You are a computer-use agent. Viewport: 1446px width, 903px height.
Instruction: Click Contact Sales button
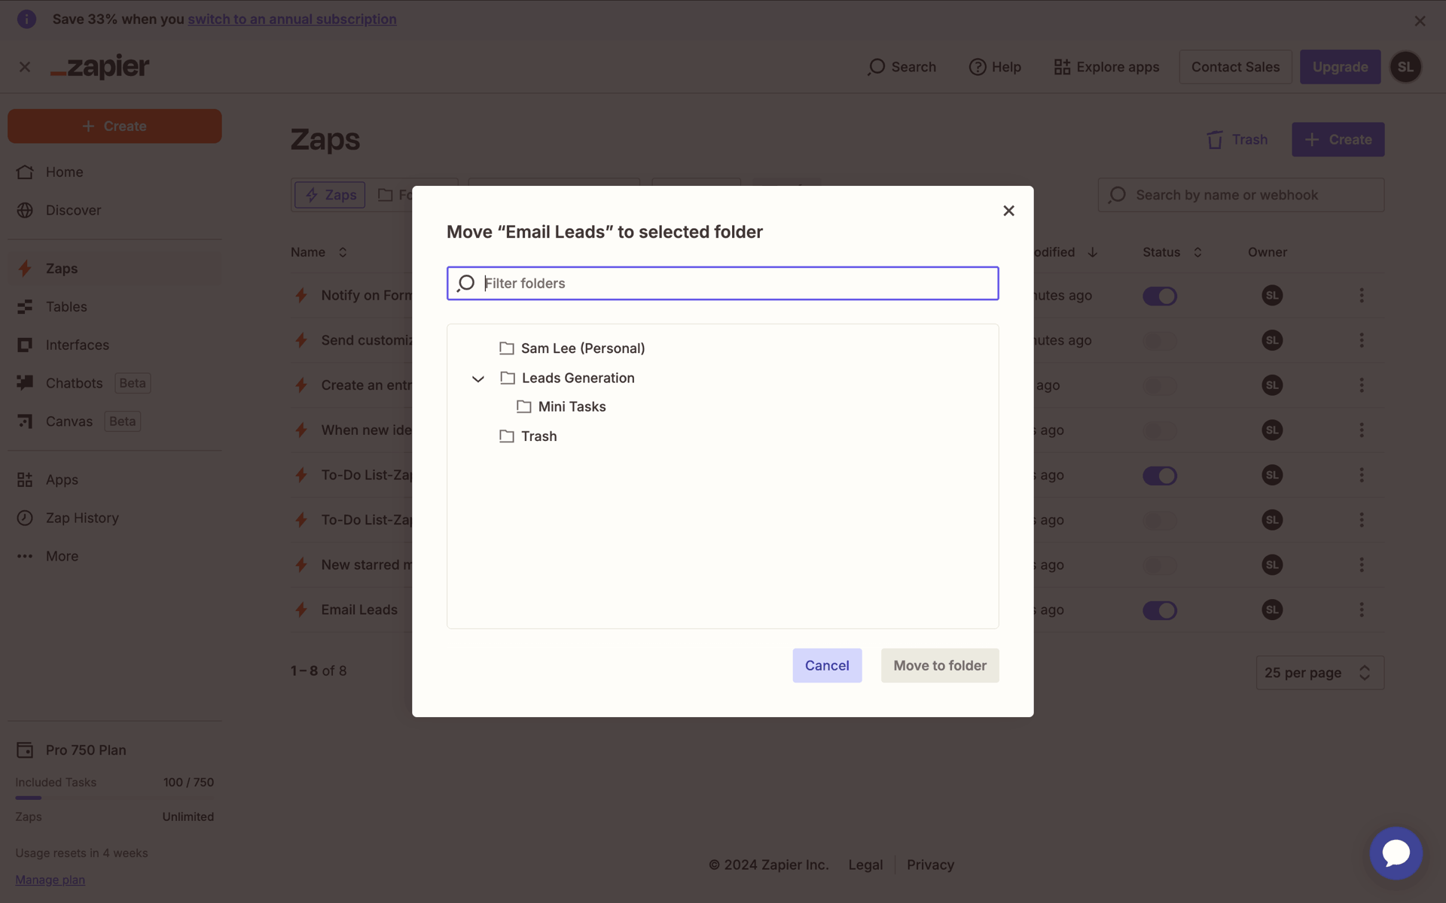(x=1235, y=67)
